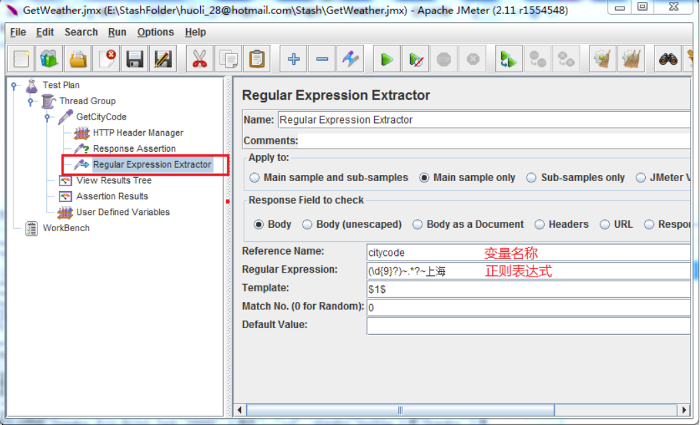Select the Main sample and sub-samples option

pyautogui.click(x=254, y=178)
